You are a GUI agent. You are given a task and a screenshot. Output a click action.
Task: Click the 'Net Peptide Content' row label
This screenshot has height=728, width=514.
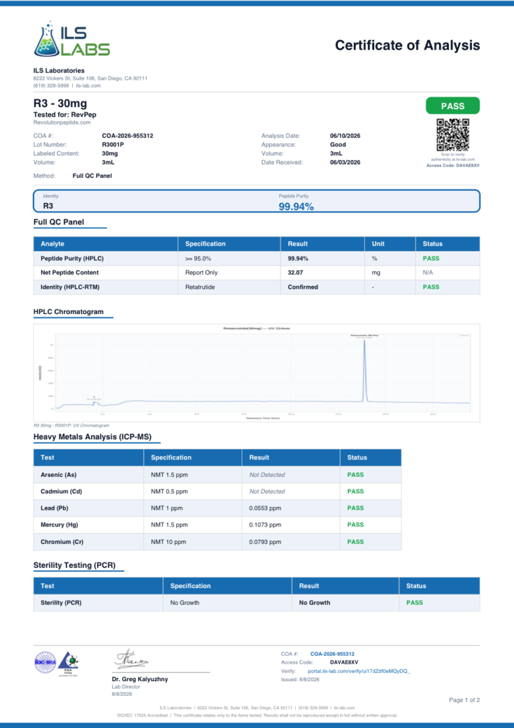pyautogui.click(x=70, y=273)
